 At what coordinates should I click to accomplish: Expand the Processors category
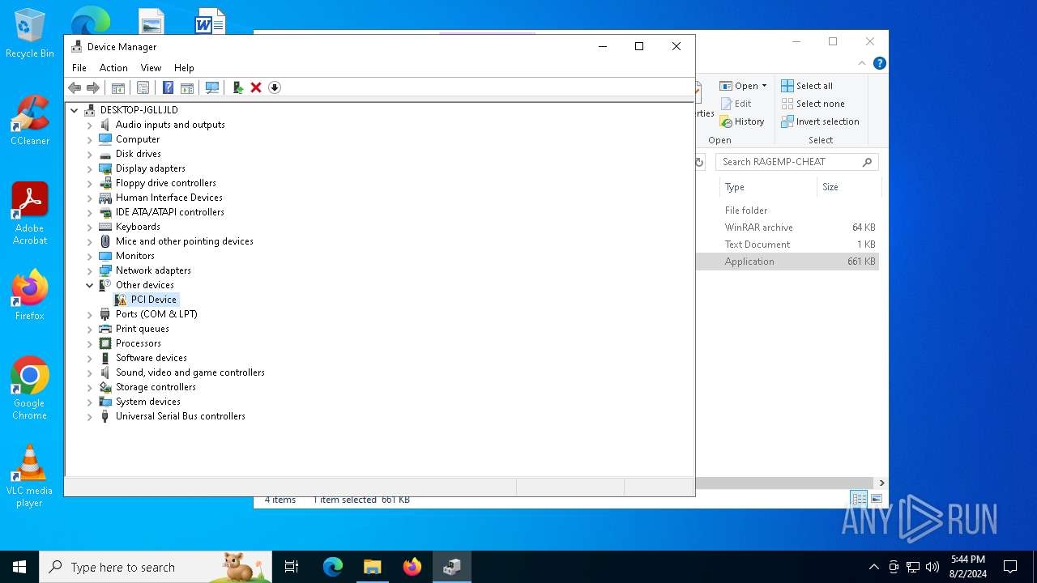[90, 343]
